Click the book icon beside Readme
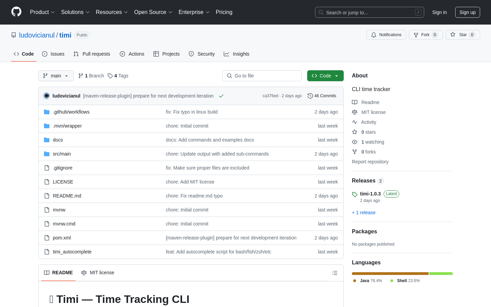The image size is (491, 307). (x=355, y=102)
